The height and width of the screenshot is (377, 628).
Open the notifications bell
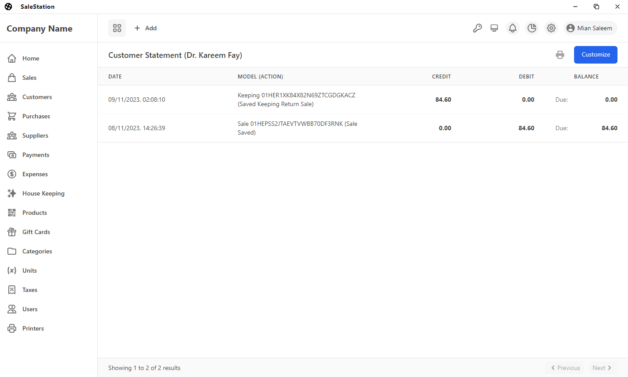(512, 28)
